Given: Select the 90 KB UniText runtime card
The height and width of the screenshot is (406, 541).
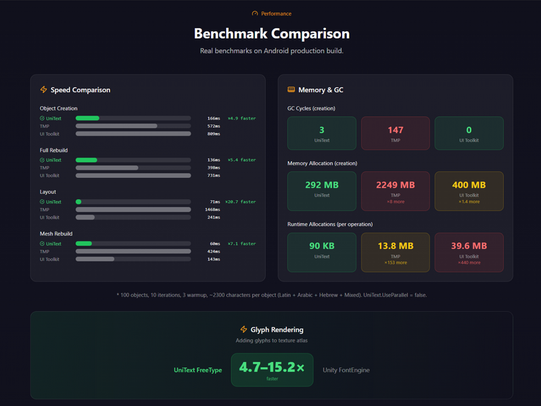Looking at the screenshot, I should click(x=322, y=252).
